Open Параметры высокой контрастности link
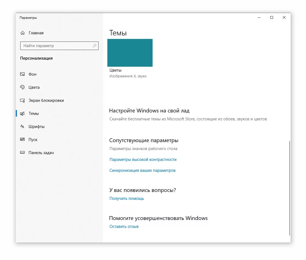Screen dimensions: 306x260 coord(143,160)
